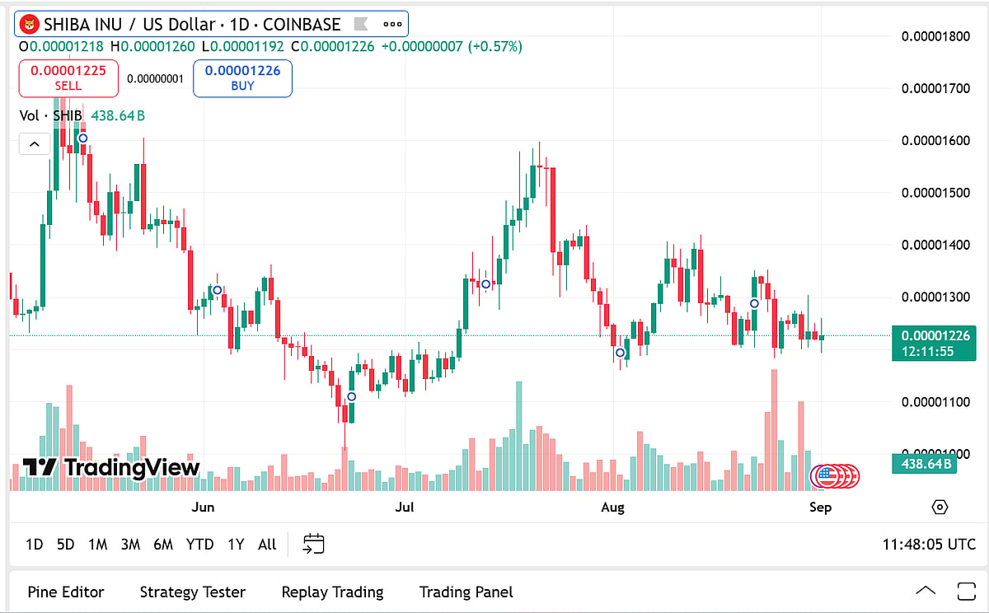Screen dimensions: 989x613
Task: Open the Strategy Tester tab
Action: point(193,592)
